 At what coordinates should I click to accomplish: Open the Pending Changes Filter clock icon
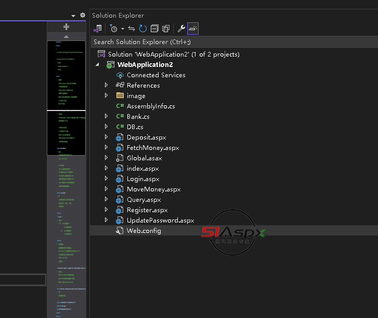coord(113,29)
